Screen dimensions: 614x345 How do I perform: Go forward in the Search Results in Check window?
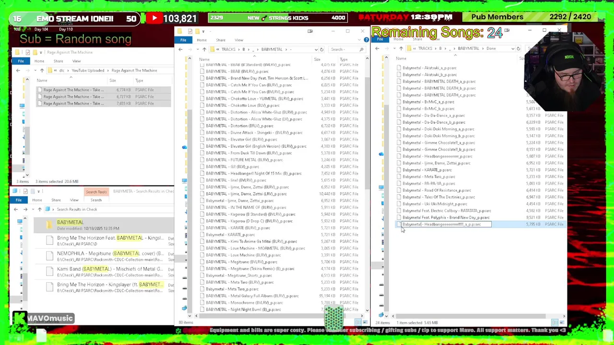point(25,209)
